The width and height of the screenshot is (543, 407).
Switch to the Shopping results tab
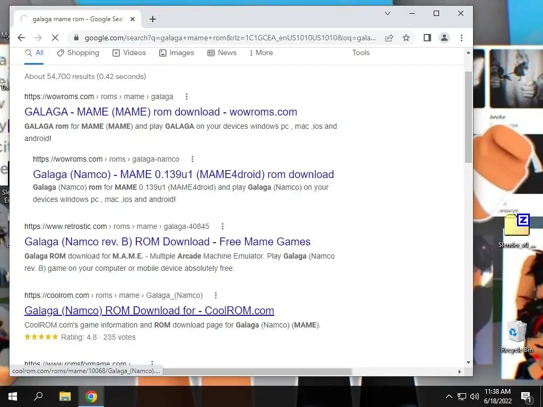coord(78,53)
